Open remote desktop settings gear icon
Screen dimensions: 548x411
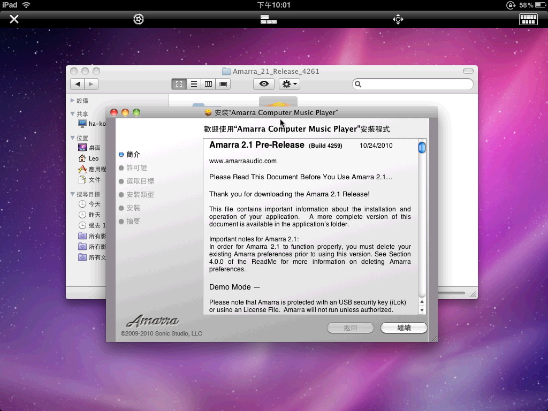(139, 19)
